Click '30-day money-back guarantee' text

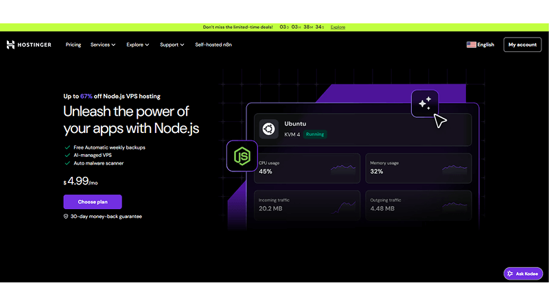[106, 217]
